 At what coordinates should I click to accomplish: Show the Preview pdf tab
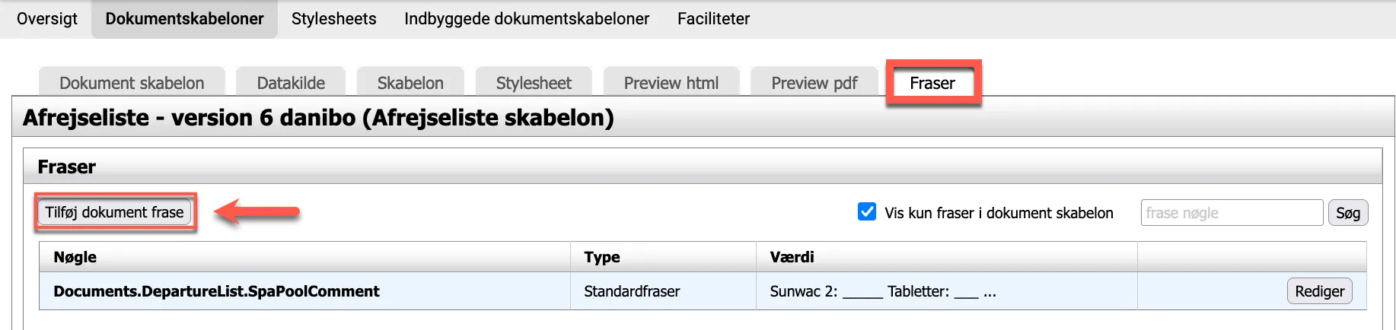point(814,83)
